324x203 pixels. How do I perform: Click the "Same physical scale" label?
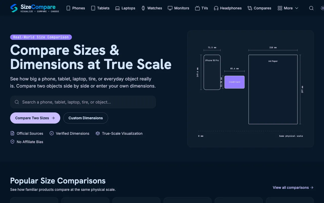click(x=291, y=136)
